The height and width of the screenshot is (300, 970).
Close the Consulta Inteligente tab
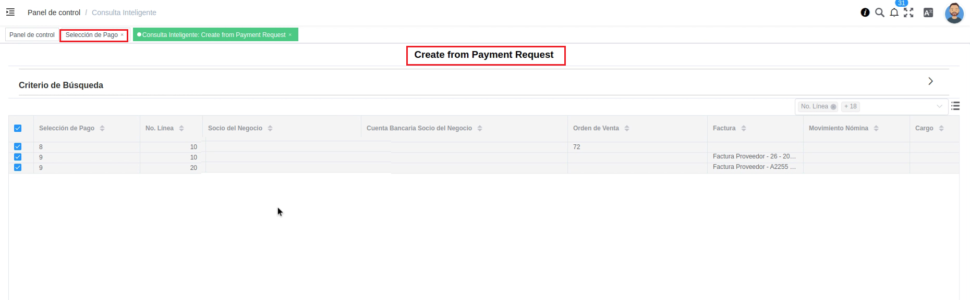[290, 35]
